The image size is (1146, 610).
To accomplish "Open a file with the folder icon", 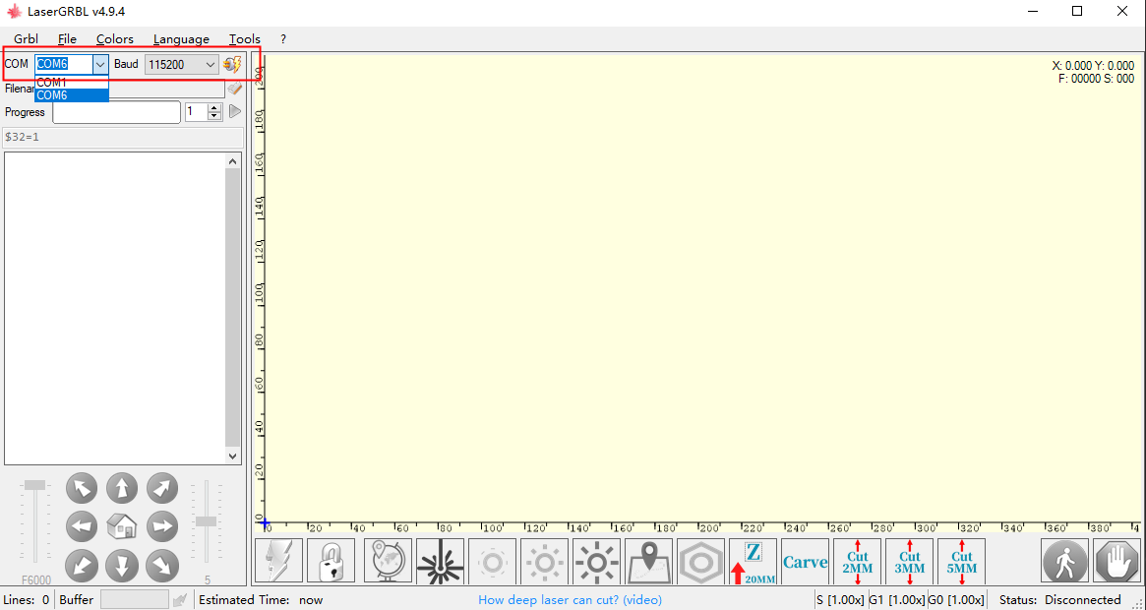I will (x=234, y=88).
